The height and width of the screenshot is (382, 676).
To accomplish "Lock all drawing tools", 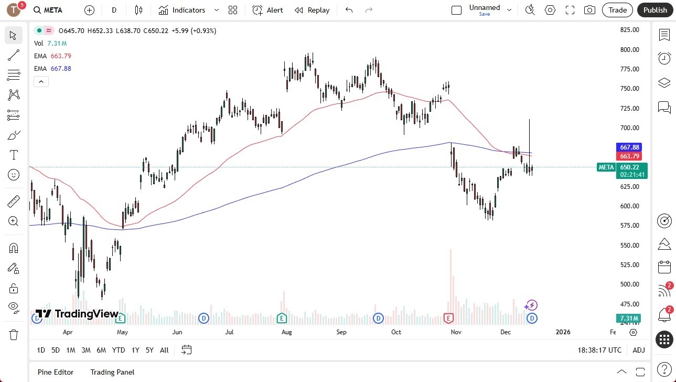I will pyautogui.click(x=14, y=288).
